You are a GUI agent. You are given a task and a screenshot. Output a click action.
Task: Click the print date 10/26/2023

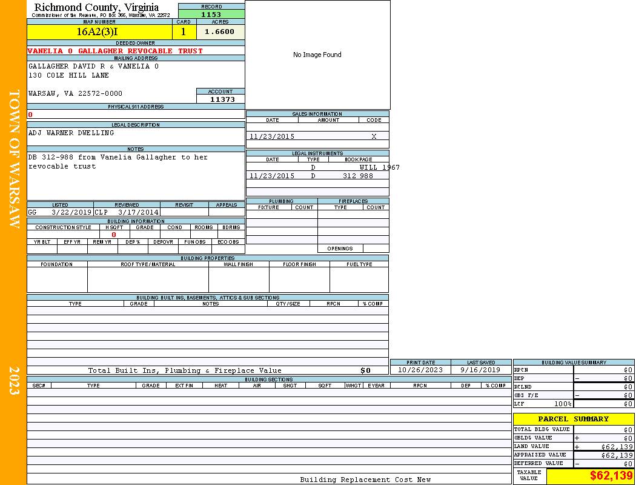click(420, 370)
